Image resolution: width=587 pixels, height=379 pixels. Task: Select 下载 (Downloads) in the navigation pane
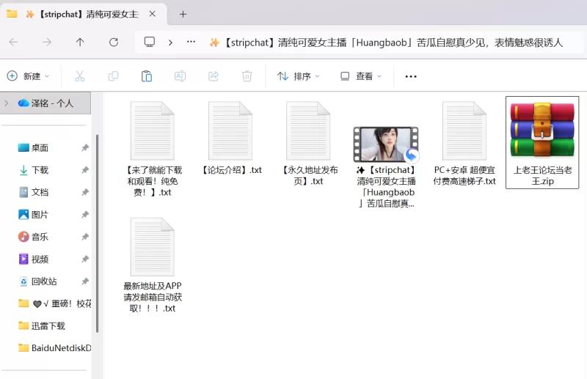[40, 170]
